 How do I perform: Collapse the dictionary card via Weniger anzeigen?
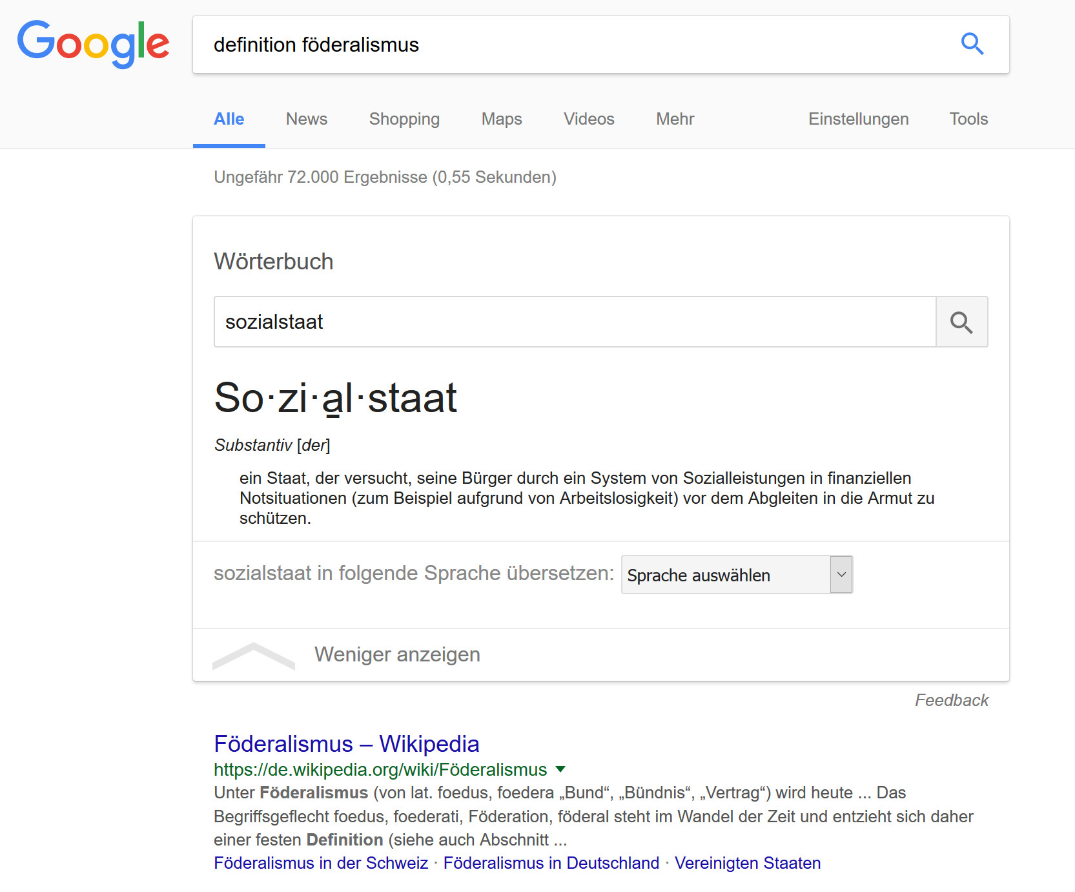[396, 654]
